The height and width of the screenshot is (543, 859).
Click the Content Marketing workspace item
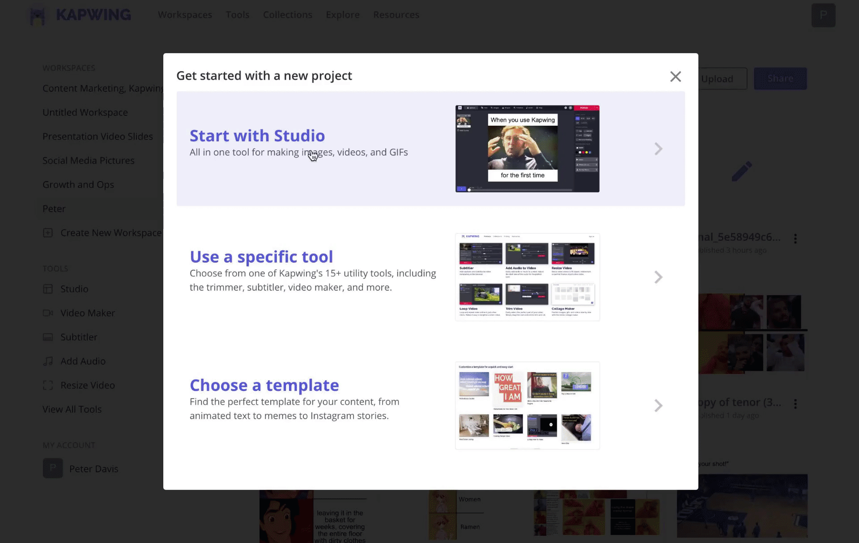pyautogui.click(x=102, y=88)
